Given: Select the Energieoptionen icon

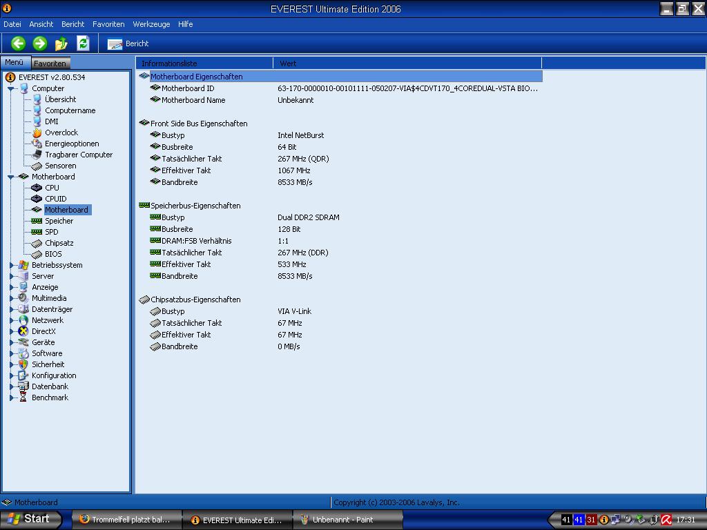Looking at the screenshot, I should 37,144.
